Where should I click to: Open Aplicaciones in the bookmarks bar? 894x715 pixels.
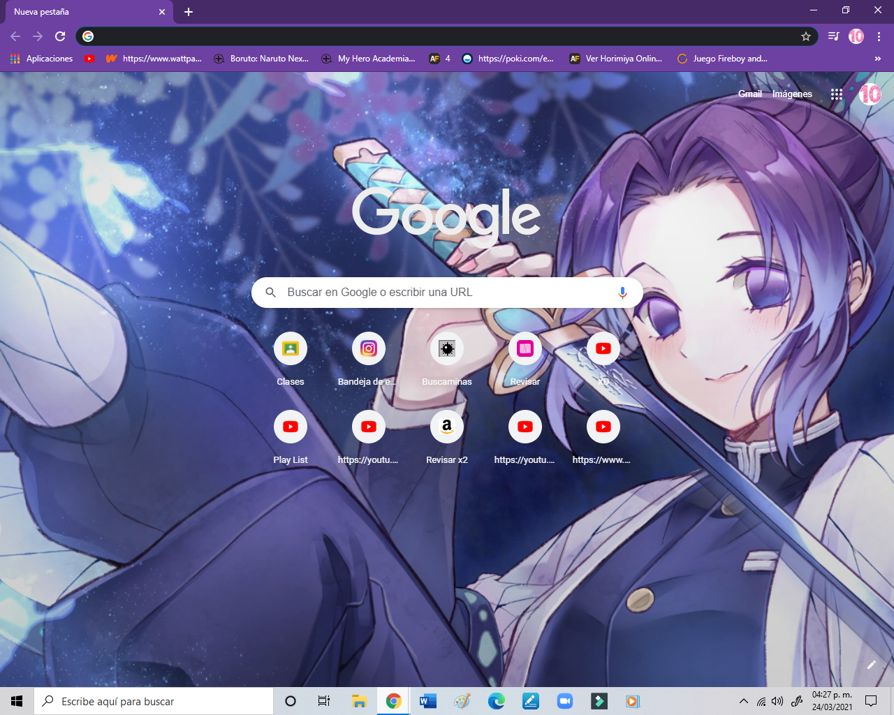42,59
